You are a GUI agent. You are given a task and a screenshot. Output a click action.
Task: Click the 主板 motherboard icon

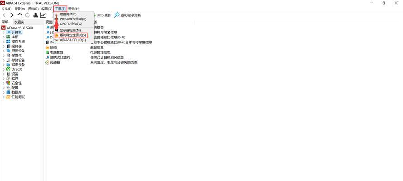point(9,37)
